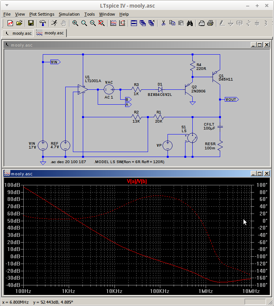Click the S1 LS switch symbol
Image resolution: width=274 pixels, height=306 pixels.
[x=192, y=138]
